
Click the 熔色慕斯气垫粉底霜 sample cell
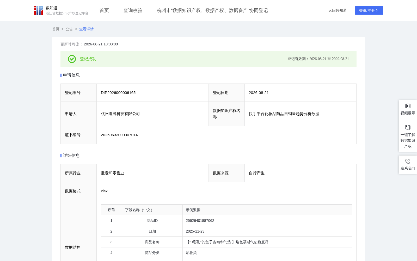[267, 242]
